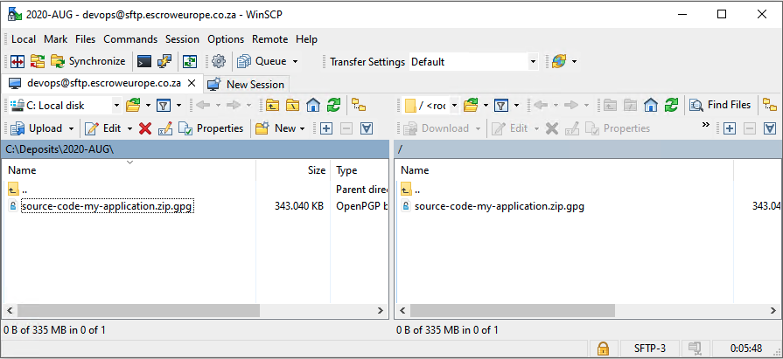Click the local Size column header

tap(294, 170)
